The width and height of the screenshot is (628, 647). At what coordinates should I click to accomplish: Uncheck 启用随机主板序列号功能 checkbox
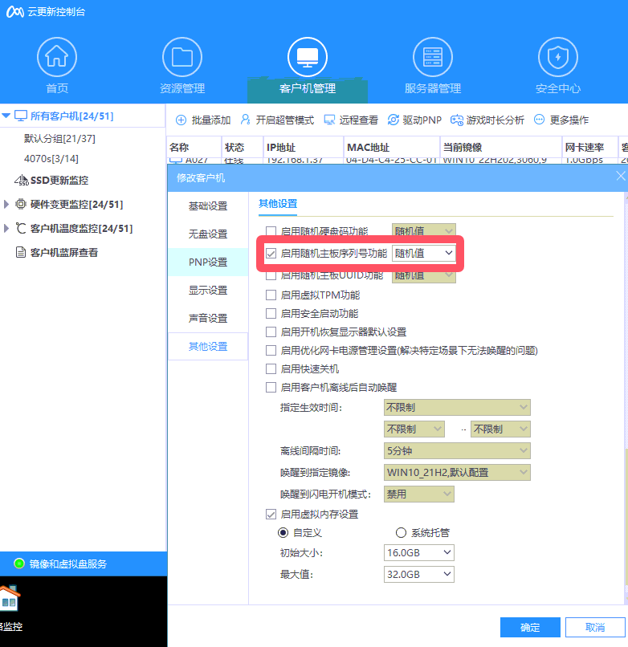click(271, 254)
